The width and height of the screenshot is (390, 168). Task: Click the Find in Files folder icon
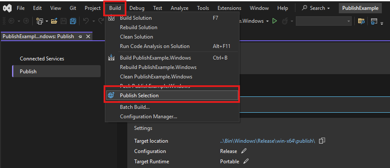pos(361,21)
